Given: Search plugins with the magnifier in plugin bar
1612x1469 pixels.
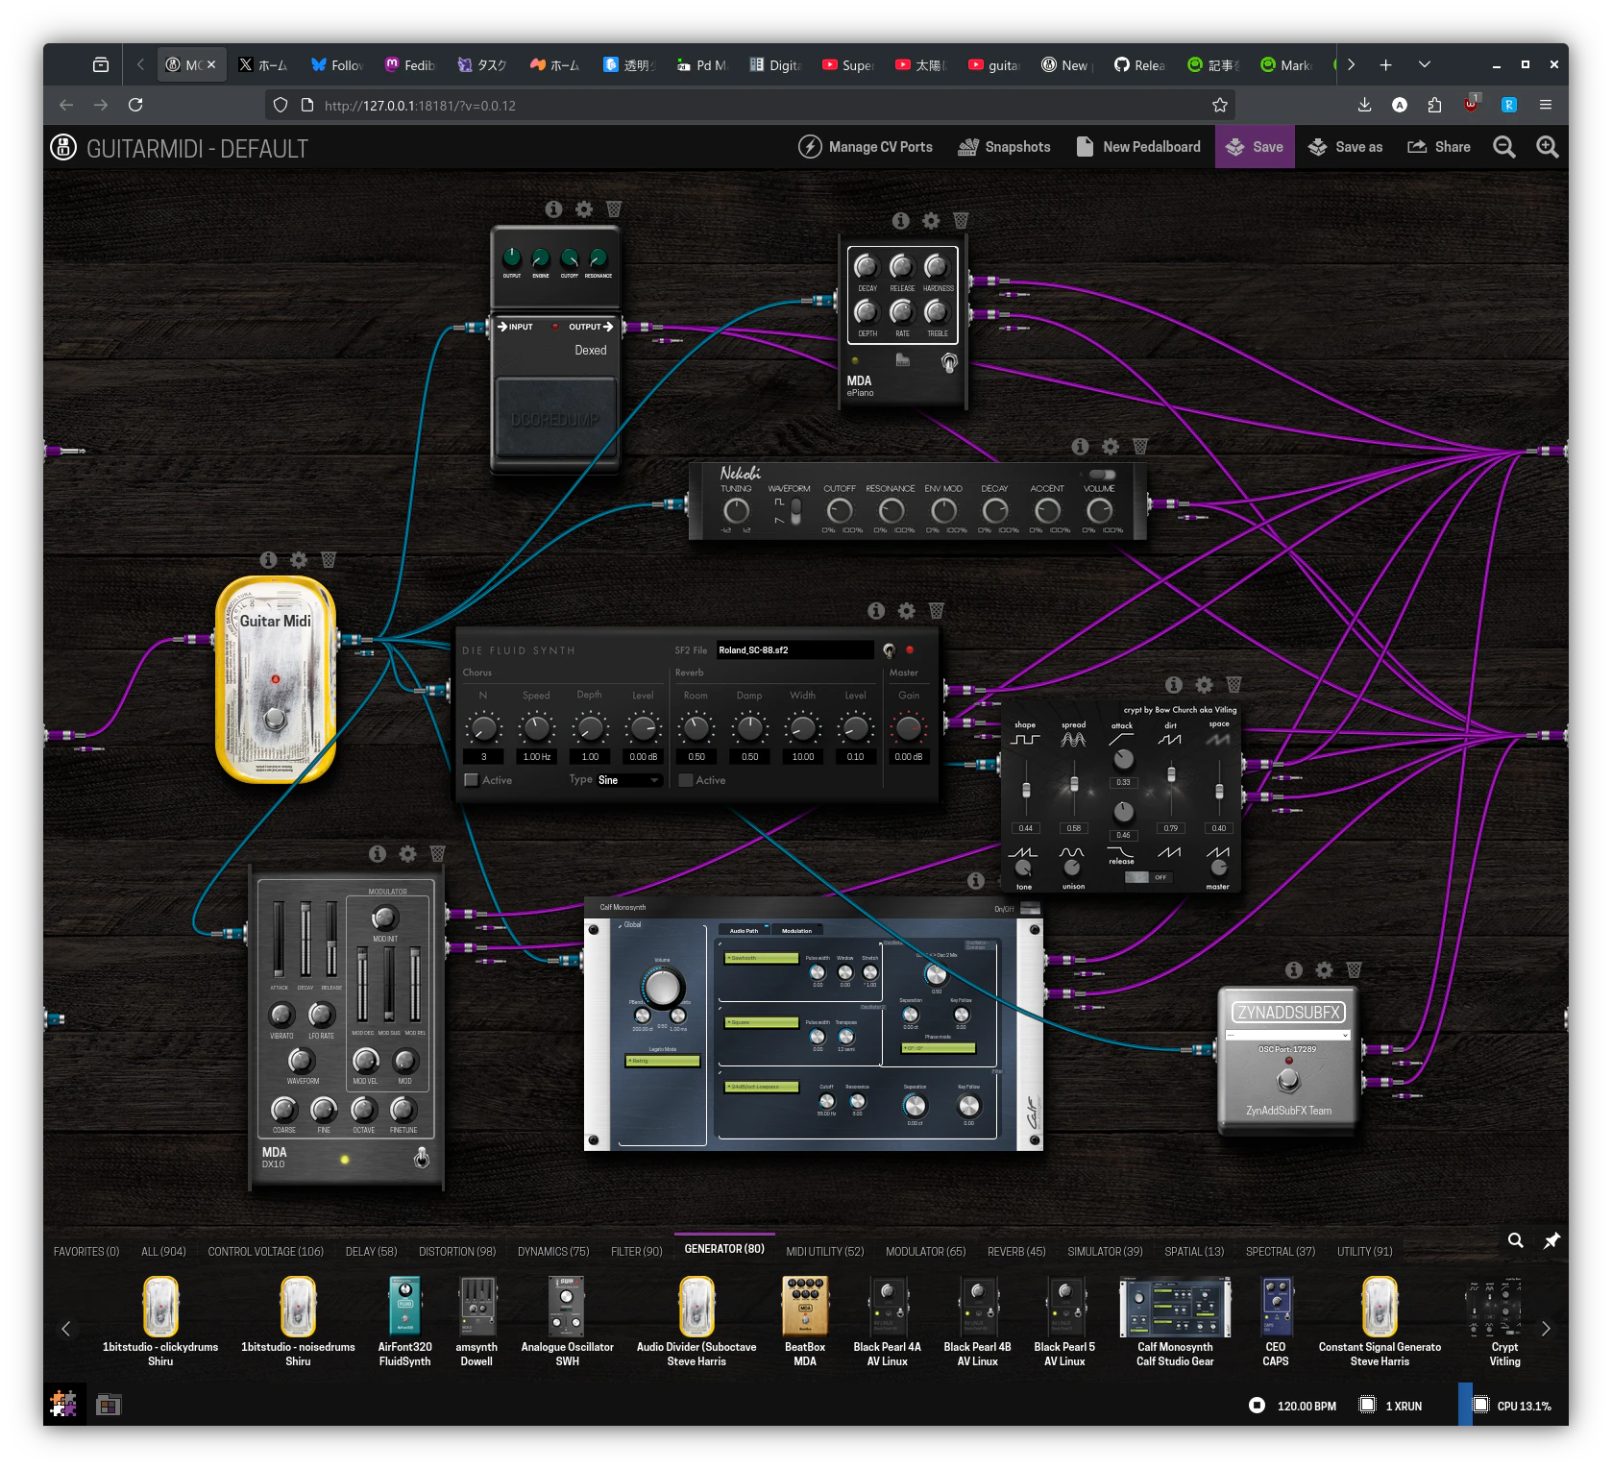Looking at the screenshot, I should coord(1515,1240).
